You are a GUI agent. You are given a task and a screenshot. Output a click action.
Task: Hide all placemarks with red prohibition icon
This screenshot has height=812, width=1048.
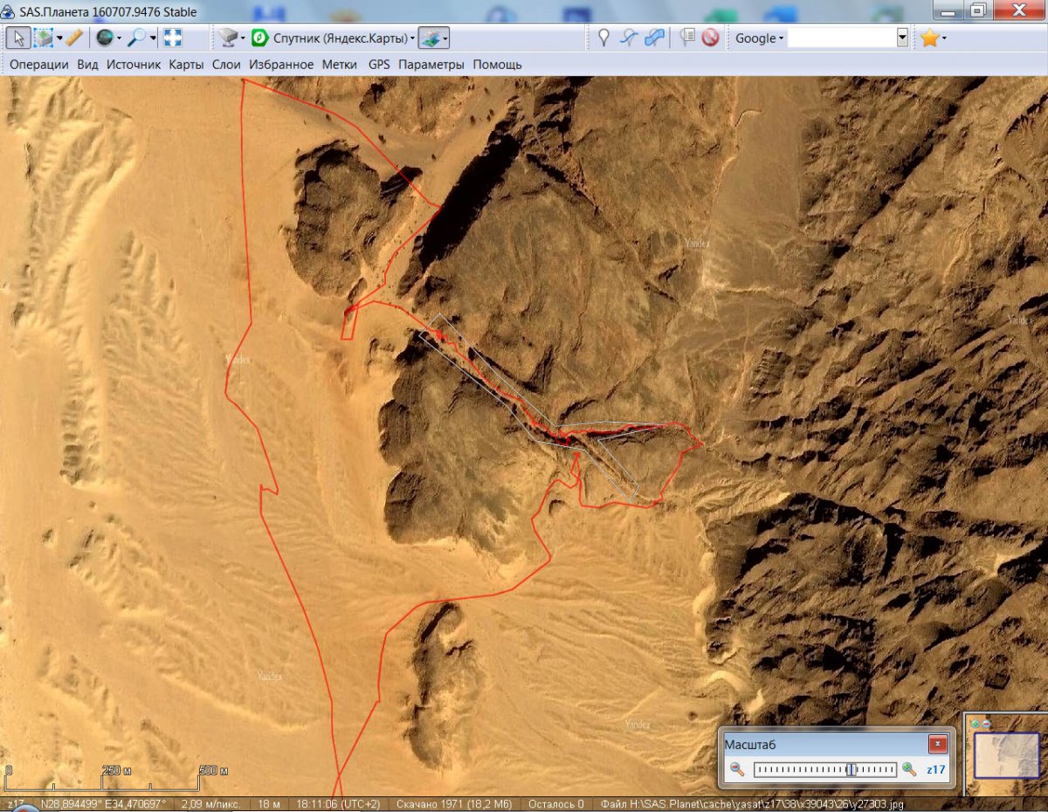coord(711,38)
